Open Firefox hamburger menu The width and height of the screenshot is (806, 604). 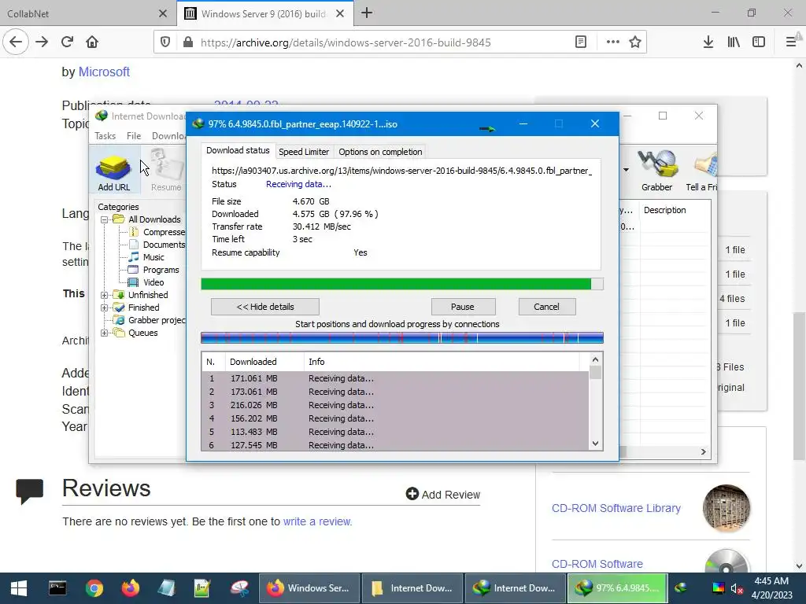pos(791,42)
